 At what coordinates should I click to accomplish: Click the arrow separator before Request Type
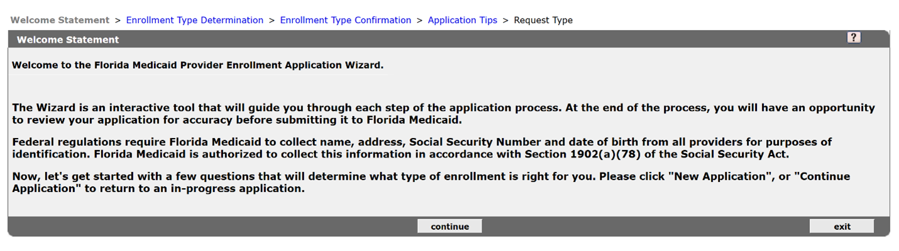505,20
